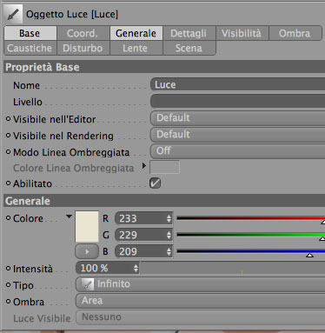The width and height of the screenshot is (325, 333).
Task: Collapse the Colore disclosure triangle
Action: click(x=69, y=216)
